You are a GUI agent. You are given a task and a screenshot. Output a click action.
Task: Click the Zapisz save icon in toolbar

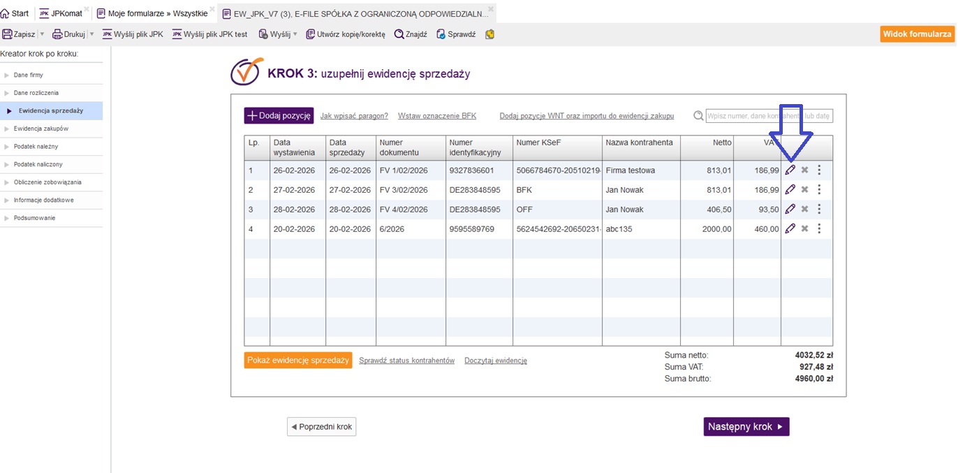coord(8,34)
